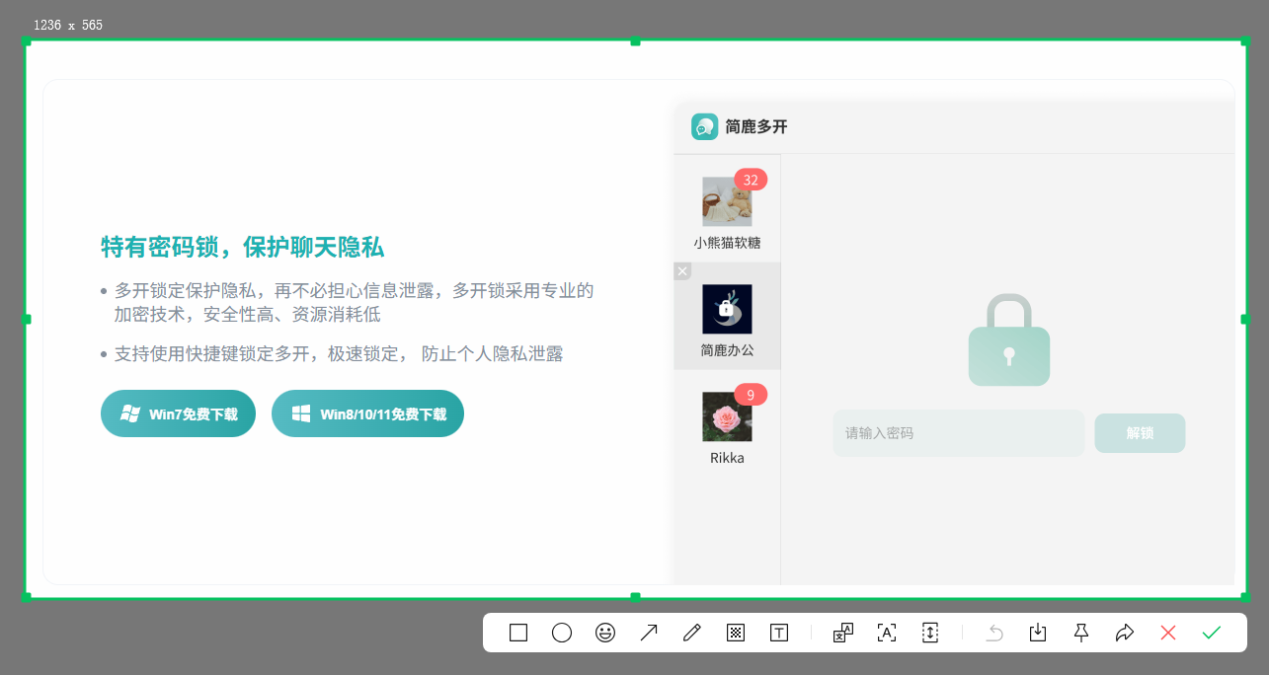Click the 请输入密码 password input field
Image resolution: width=1269 pixels, height=675 pixels.
[x=958, y=433]
